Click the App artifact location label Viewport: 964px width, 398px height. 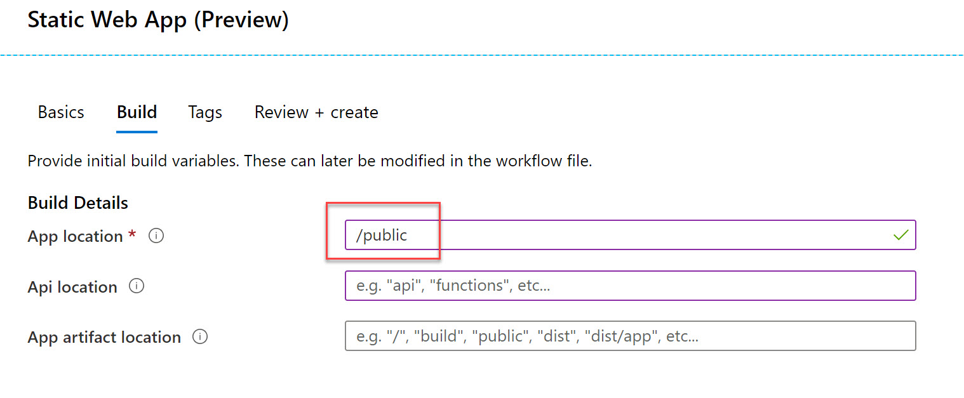pos(104,337)
